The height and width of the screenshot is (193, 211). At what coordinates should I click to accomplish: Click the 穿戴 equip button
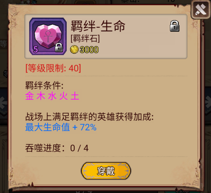coord(106,171)
